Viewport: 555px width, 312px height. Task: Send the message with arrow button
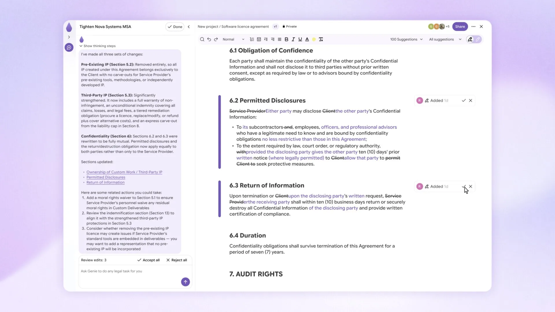(186, 282)
